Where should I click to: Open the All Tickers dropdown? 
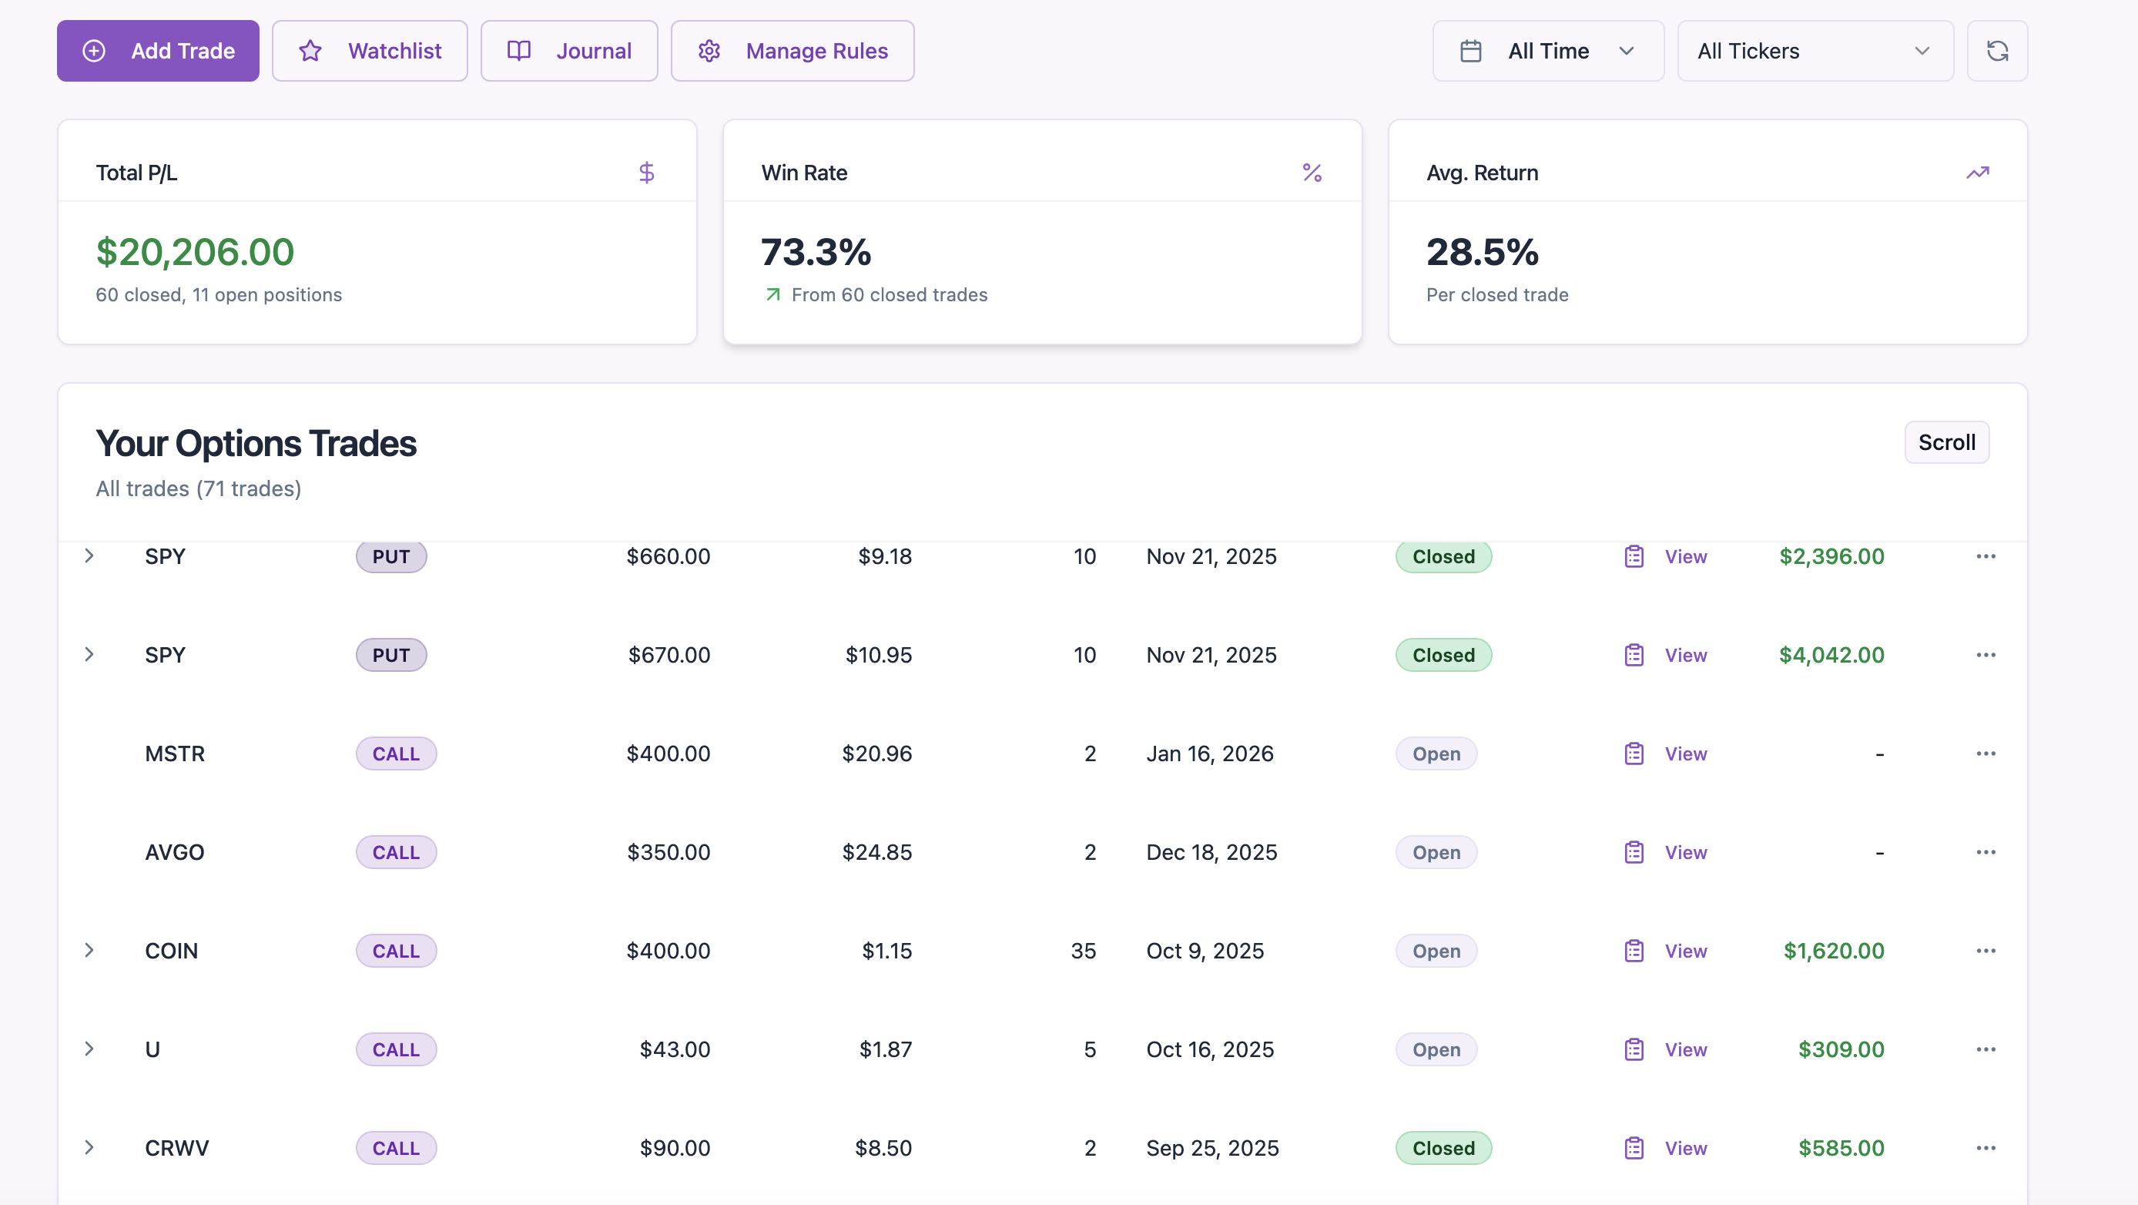(x=1815, y=51)
